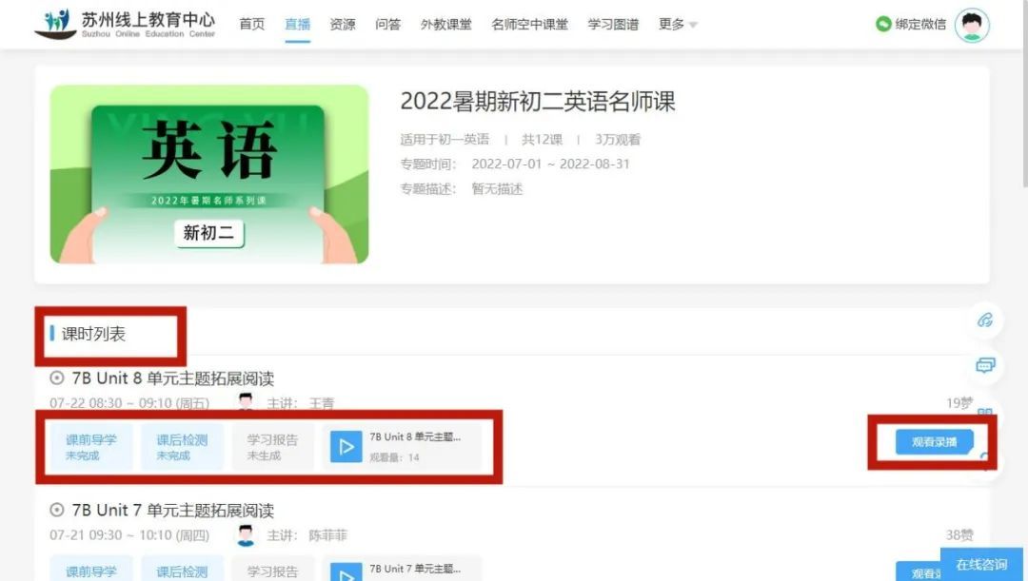The image size is (1028, 581).
Task: Click the 在线咨询 online support button
Action: [x=982, y=565]
